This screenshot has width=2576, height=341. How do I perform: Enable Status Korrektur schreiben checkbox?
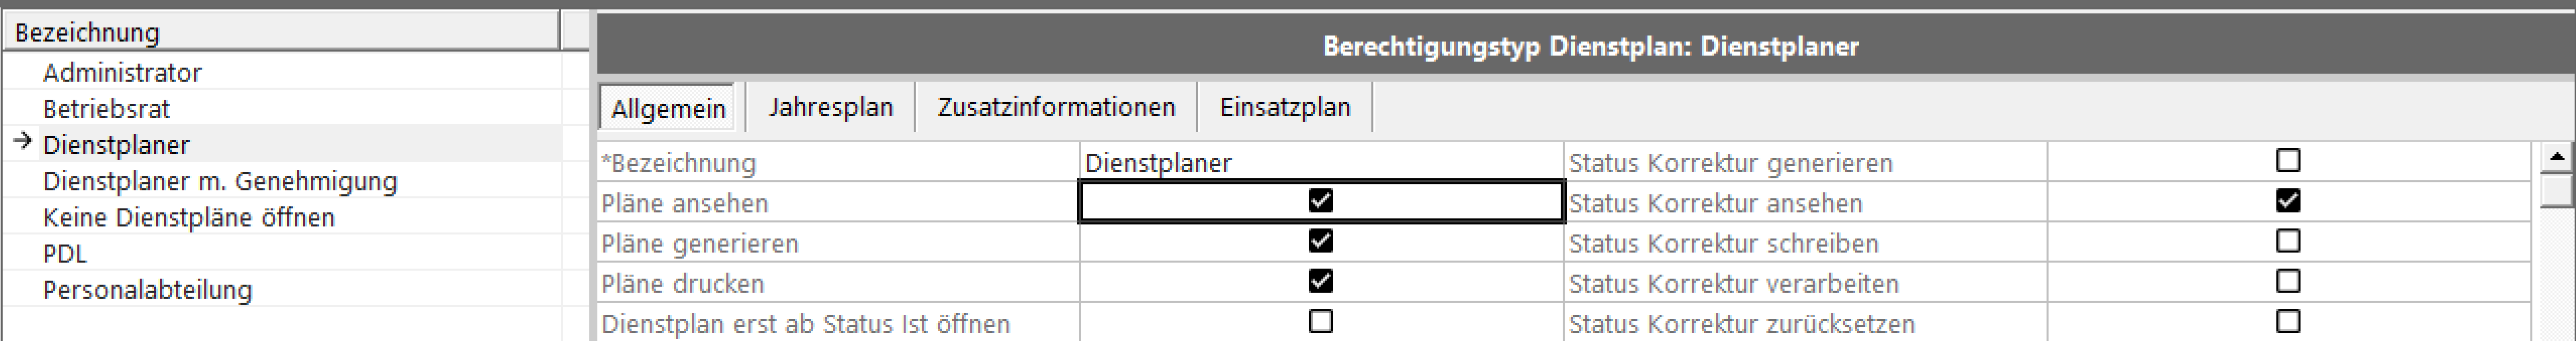2287,241
